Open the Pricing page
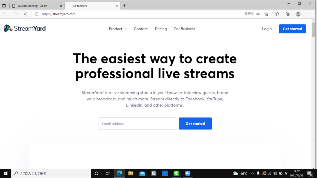Image resolution: width=317 pixels, height=178 pixels. 161,29
